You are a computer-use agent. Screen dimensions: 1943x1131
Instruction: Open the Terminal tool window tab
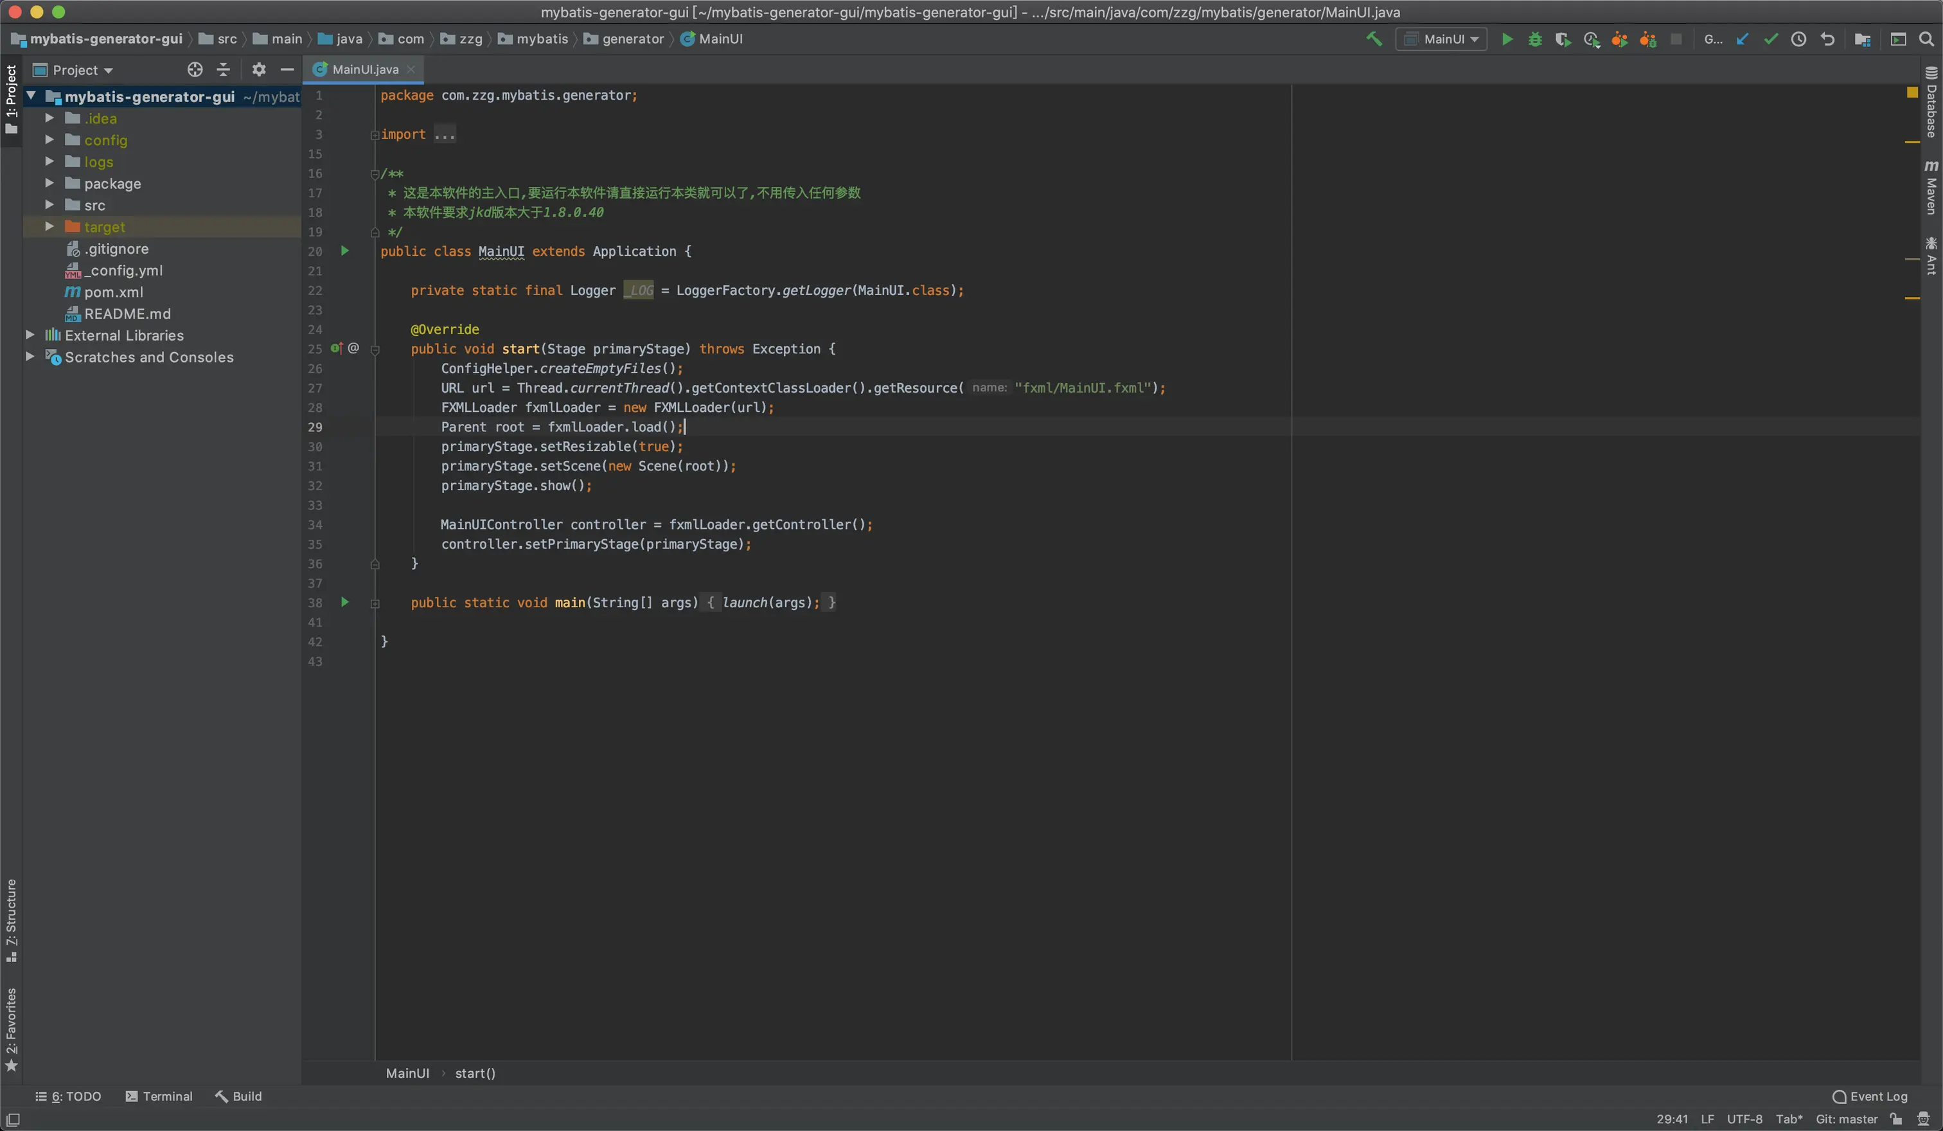click(159, 1096)
